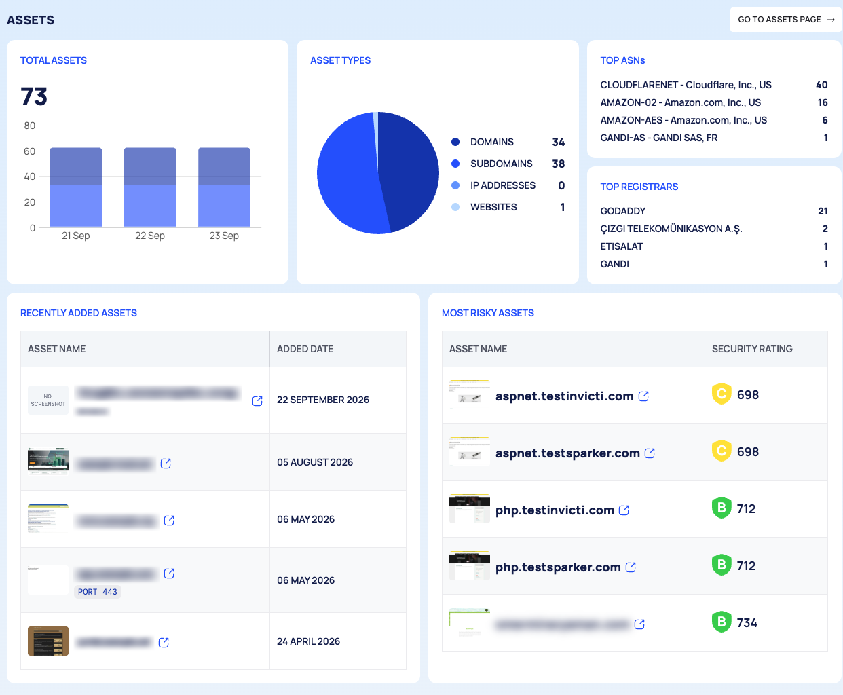Click the SUBDOMAINS legend label
The image size is (843, 695).
(x=502, y=164)
